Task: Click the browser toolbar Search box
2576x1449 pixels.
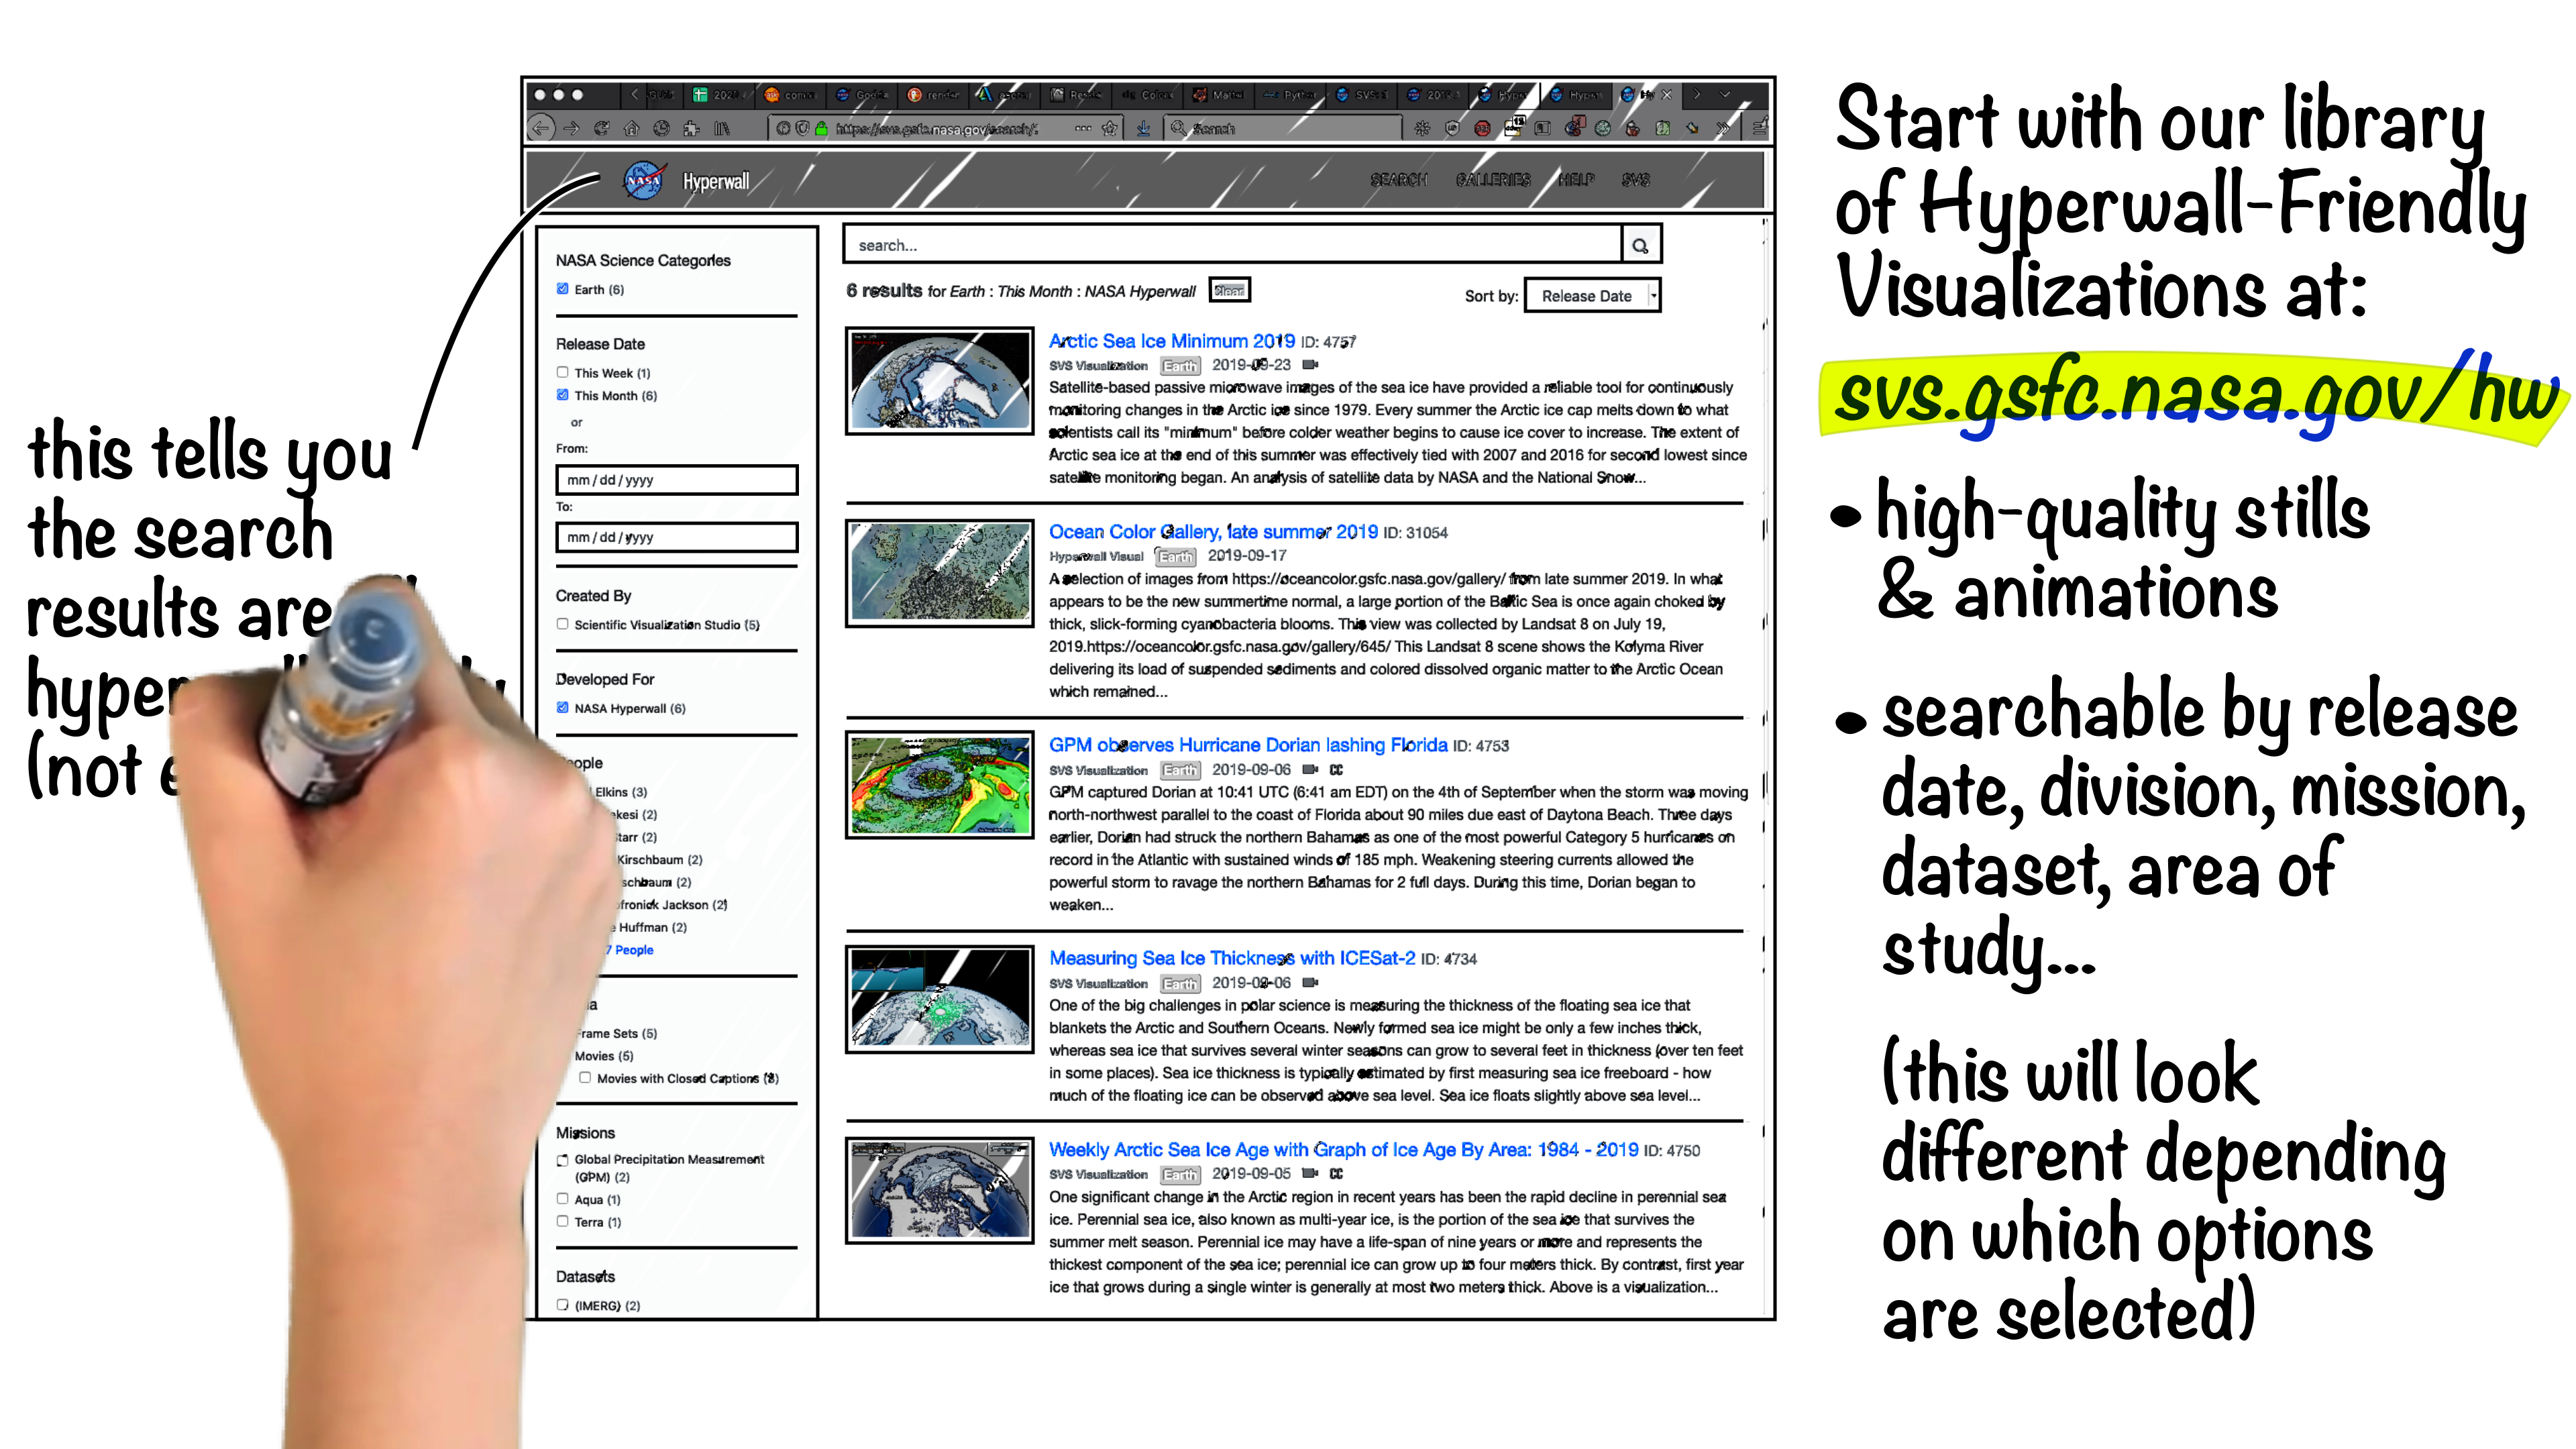Action: pyautogui.click(x=1283, y=128)
